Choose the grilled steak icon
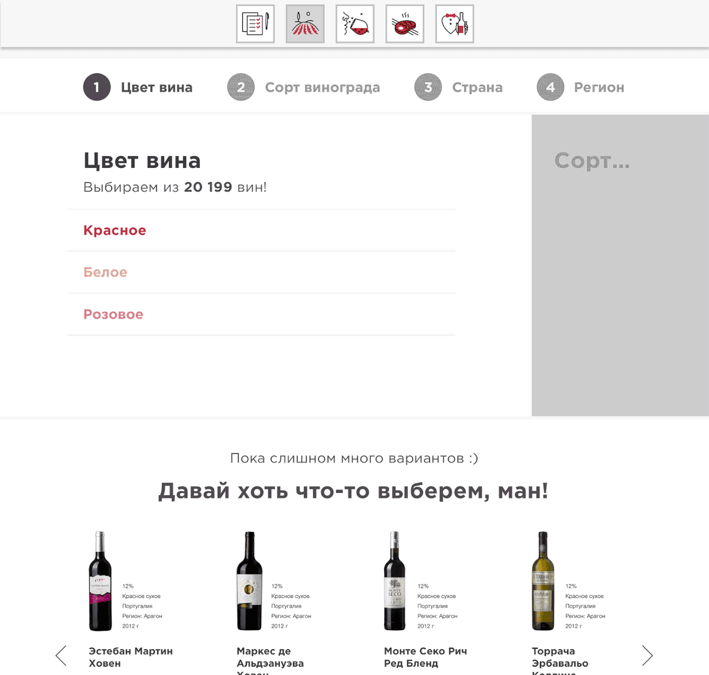The width and height of the screenshot is (709, 675). tap(405, 24)
